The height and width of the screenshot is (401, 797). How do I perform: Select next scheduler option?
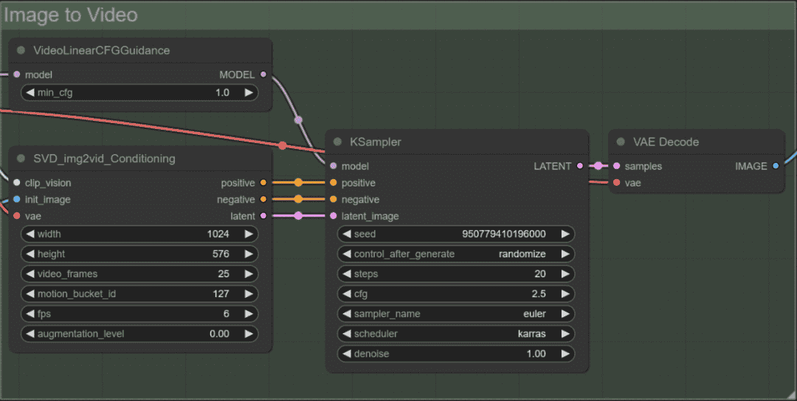565,333
